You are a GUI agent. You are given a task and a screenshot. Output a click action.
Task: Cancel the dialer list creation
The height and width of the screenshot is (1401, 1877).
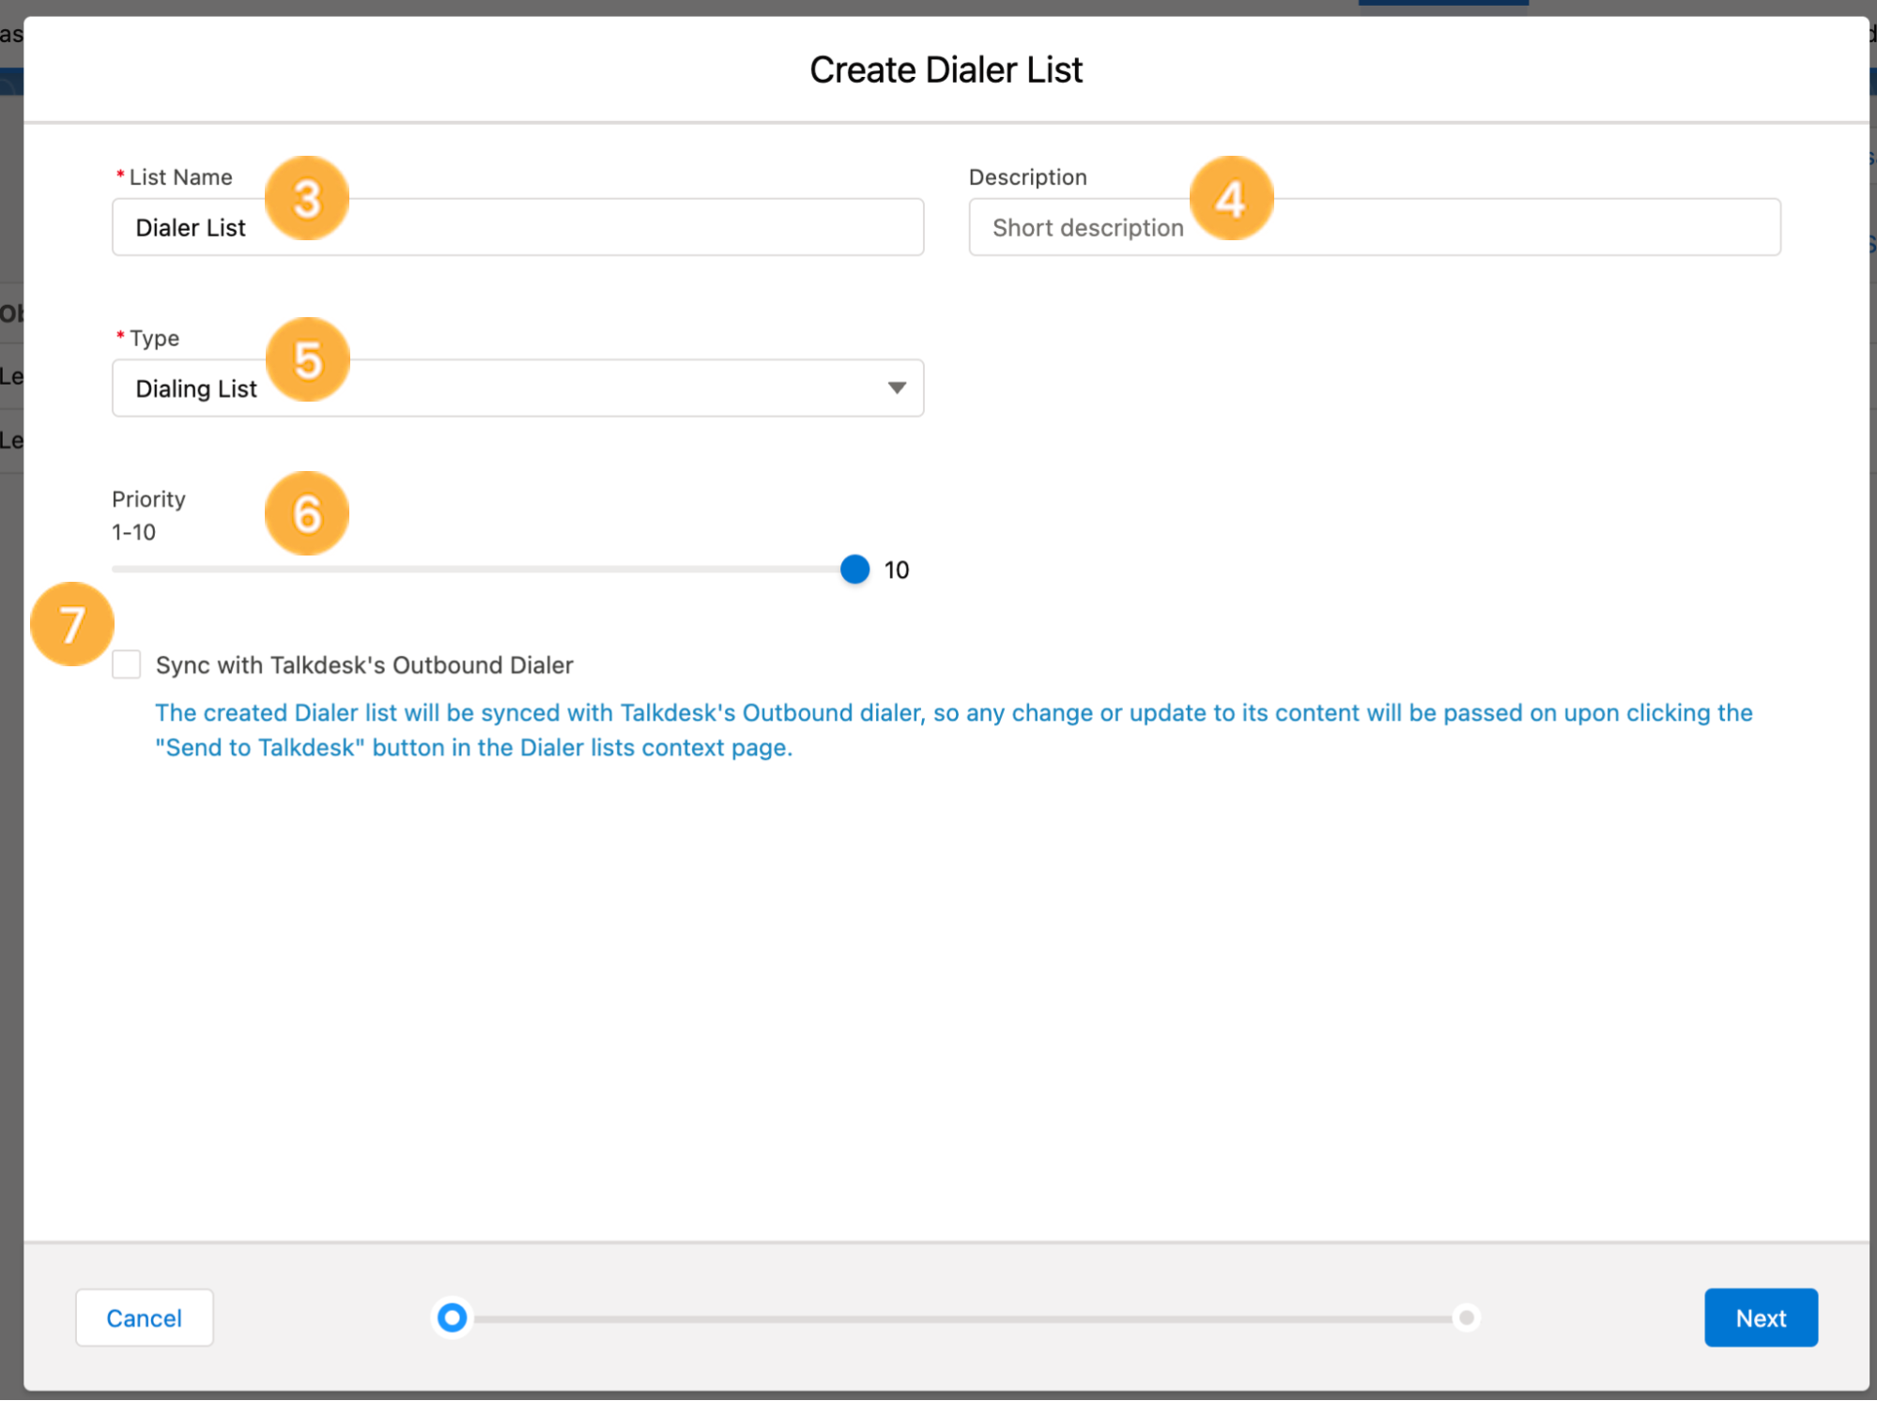[x=144, y=1317]
